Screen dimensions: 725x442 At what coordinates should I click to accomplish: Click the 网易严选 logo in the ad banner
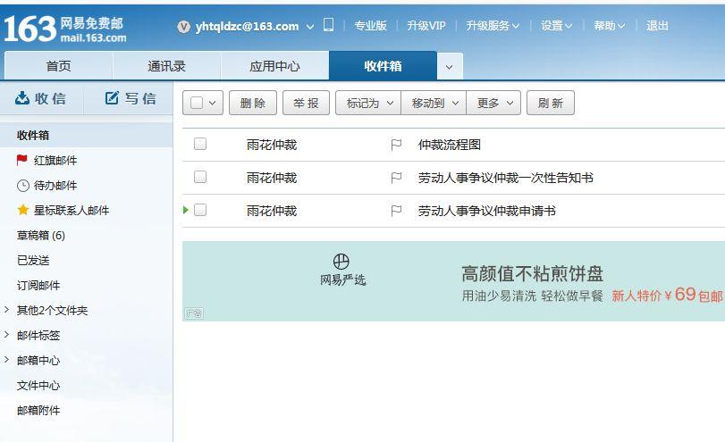coord(342,271)
